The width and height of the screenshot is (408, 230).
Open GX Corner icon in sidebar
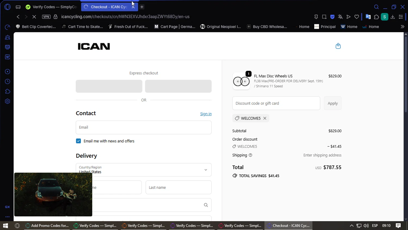pos(7,207)
